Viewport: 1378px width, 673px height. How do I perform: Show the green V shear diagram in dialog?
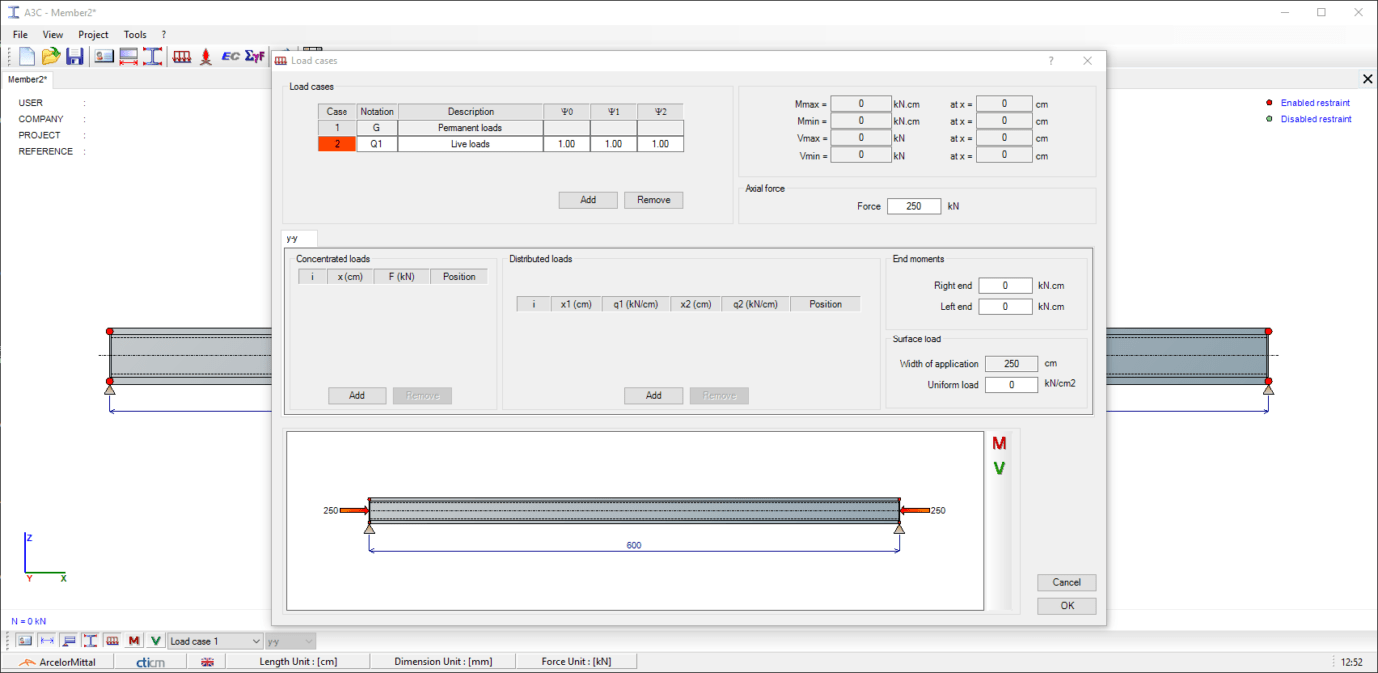999,468
